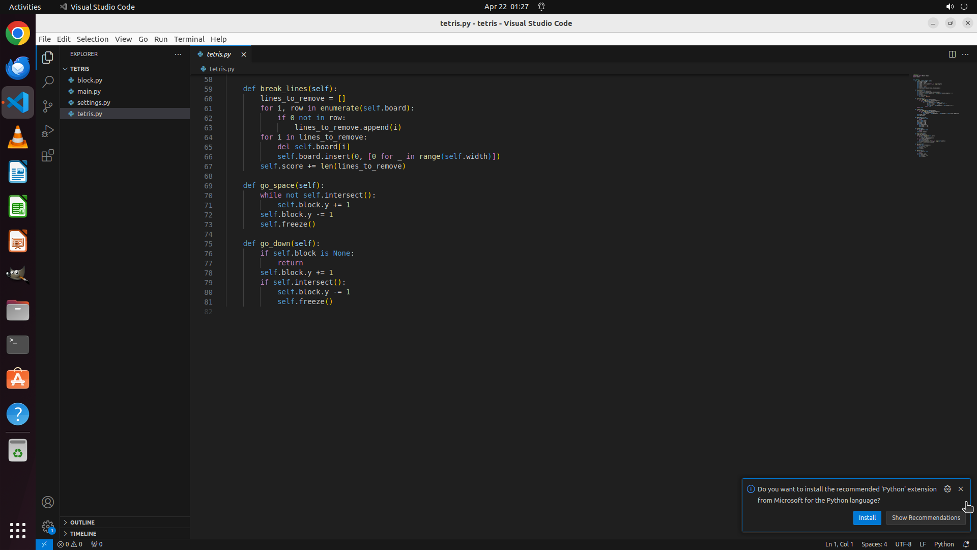Collapse the TETRIS folder section
The image size is (977, 550).
tap(79, 69)
